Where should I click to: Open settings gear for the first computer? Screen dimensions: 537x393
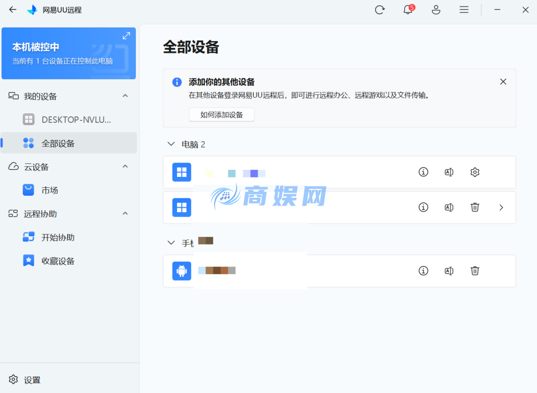pyautogui.click(x=475, y=172)
